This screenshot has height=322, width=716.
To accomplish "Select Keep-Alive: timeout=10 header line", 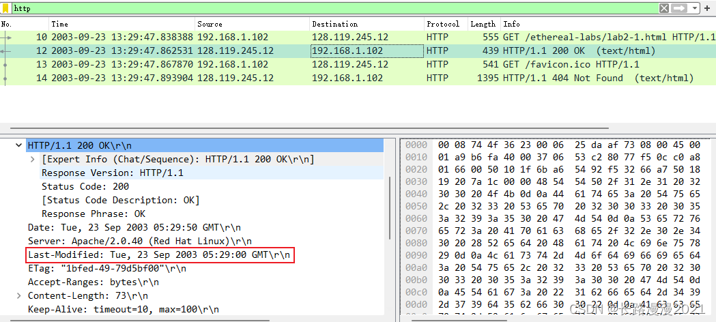I will tap(124, 310).
